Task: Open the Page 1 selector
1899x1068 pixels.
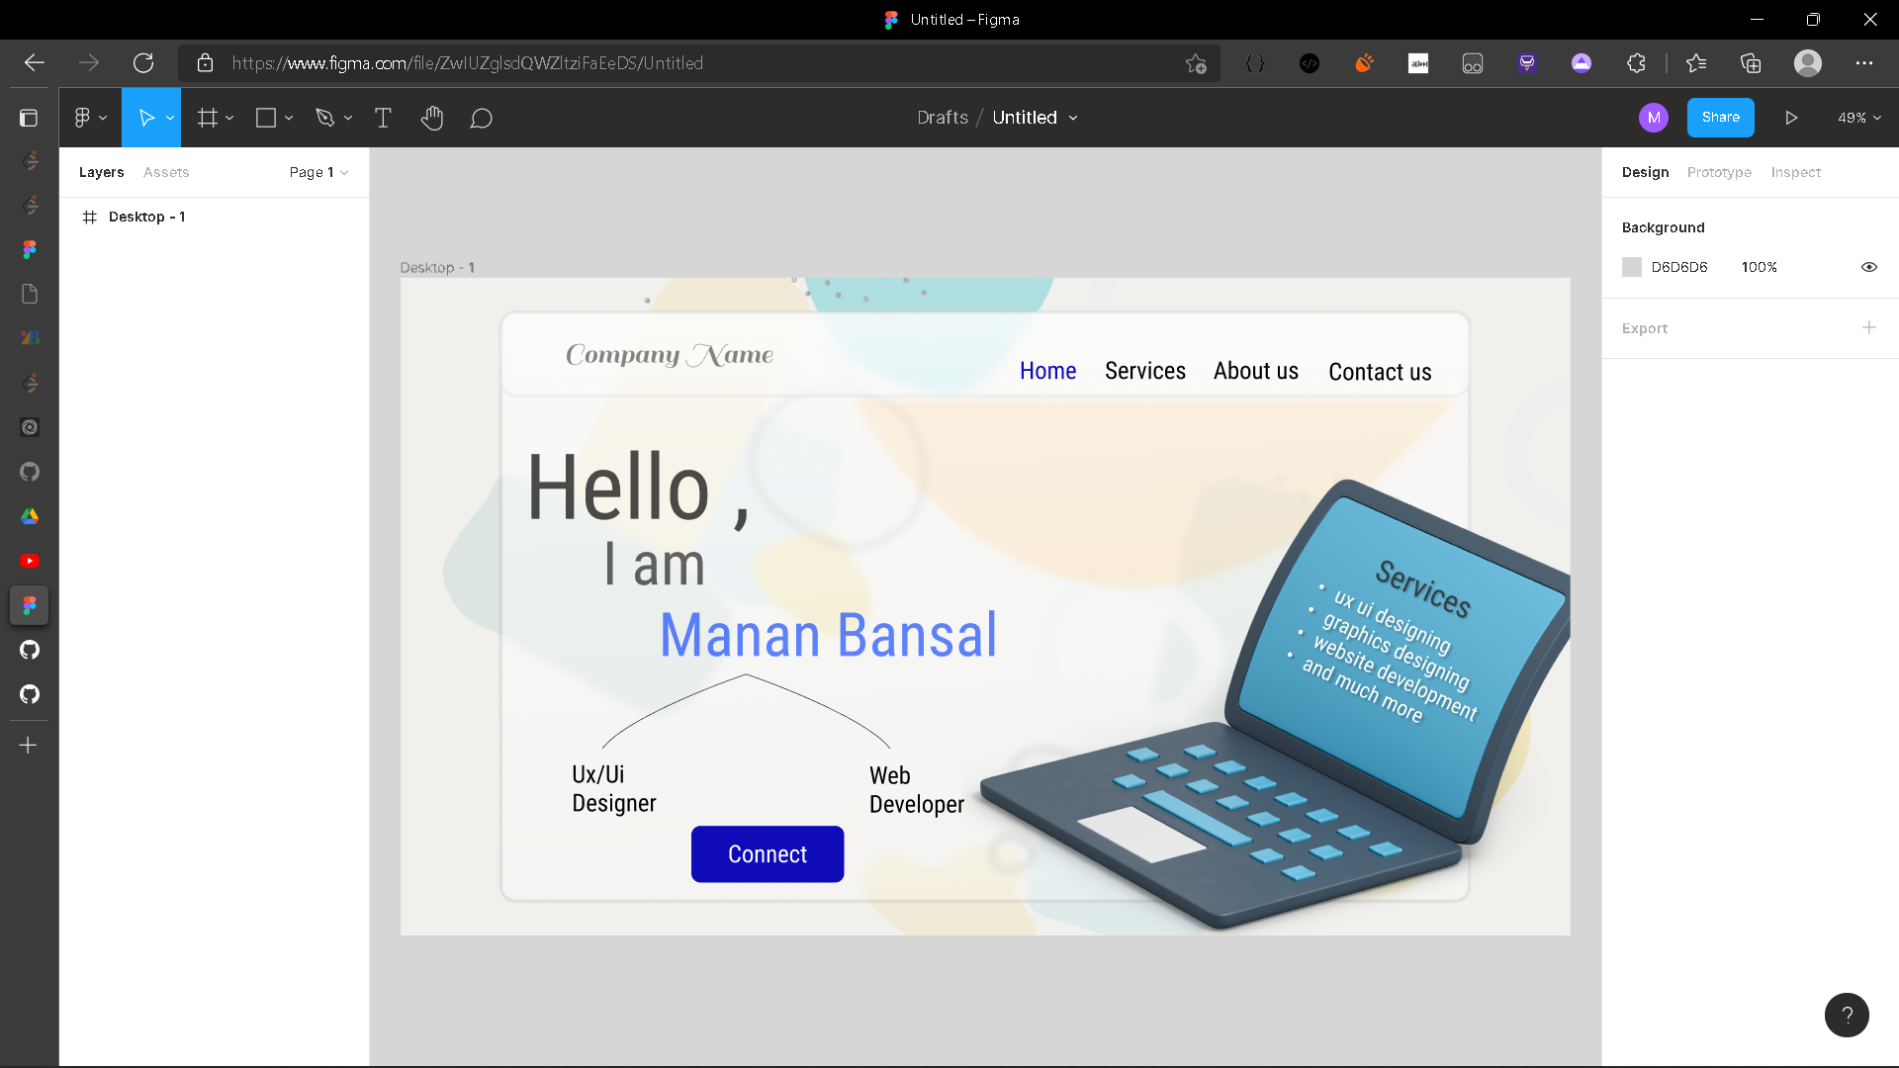Action: (x=317, y=172)
